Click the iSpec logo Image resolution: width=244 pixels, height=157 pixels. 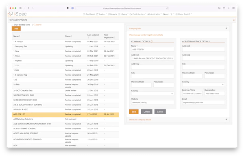pyautogui.click(x=17, y=14)
